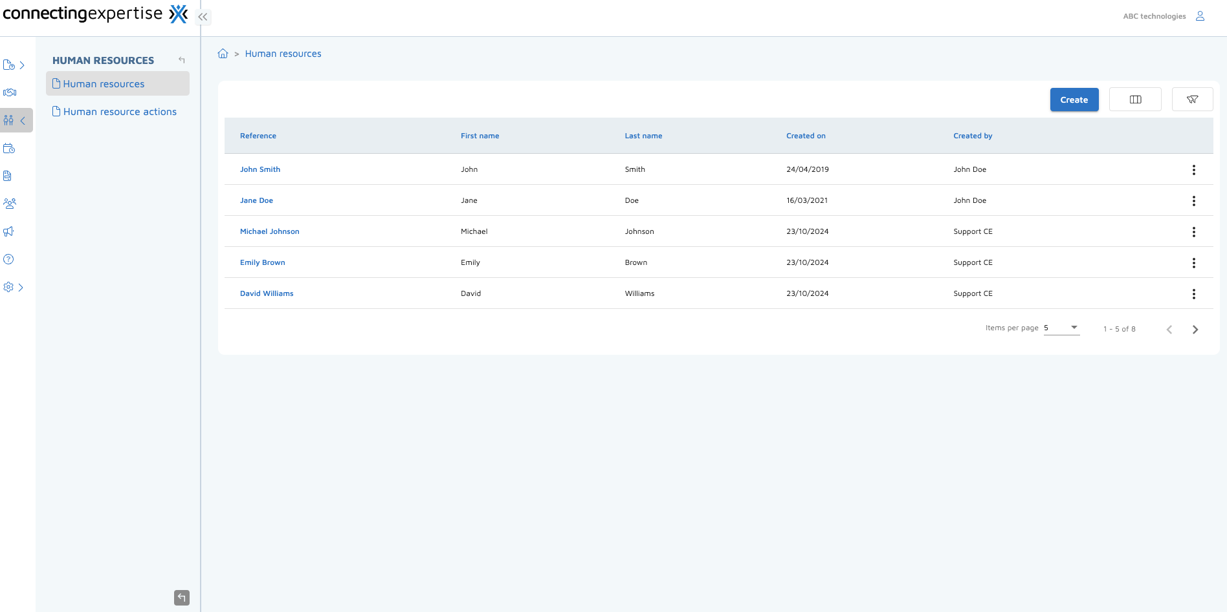Click the document invoice sidebar icon
The image size is (1227, 612).
(x=8, y=176)
